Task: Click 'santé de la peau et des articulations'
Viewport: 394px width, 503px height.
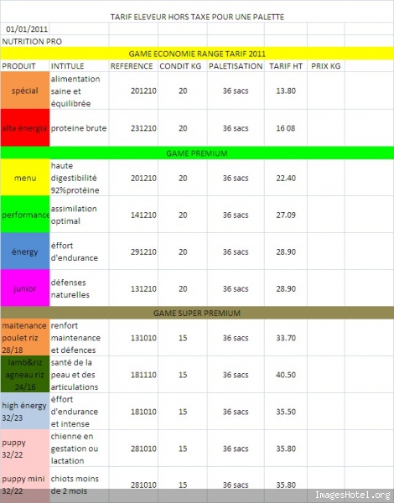Action: tap(79, 375)
